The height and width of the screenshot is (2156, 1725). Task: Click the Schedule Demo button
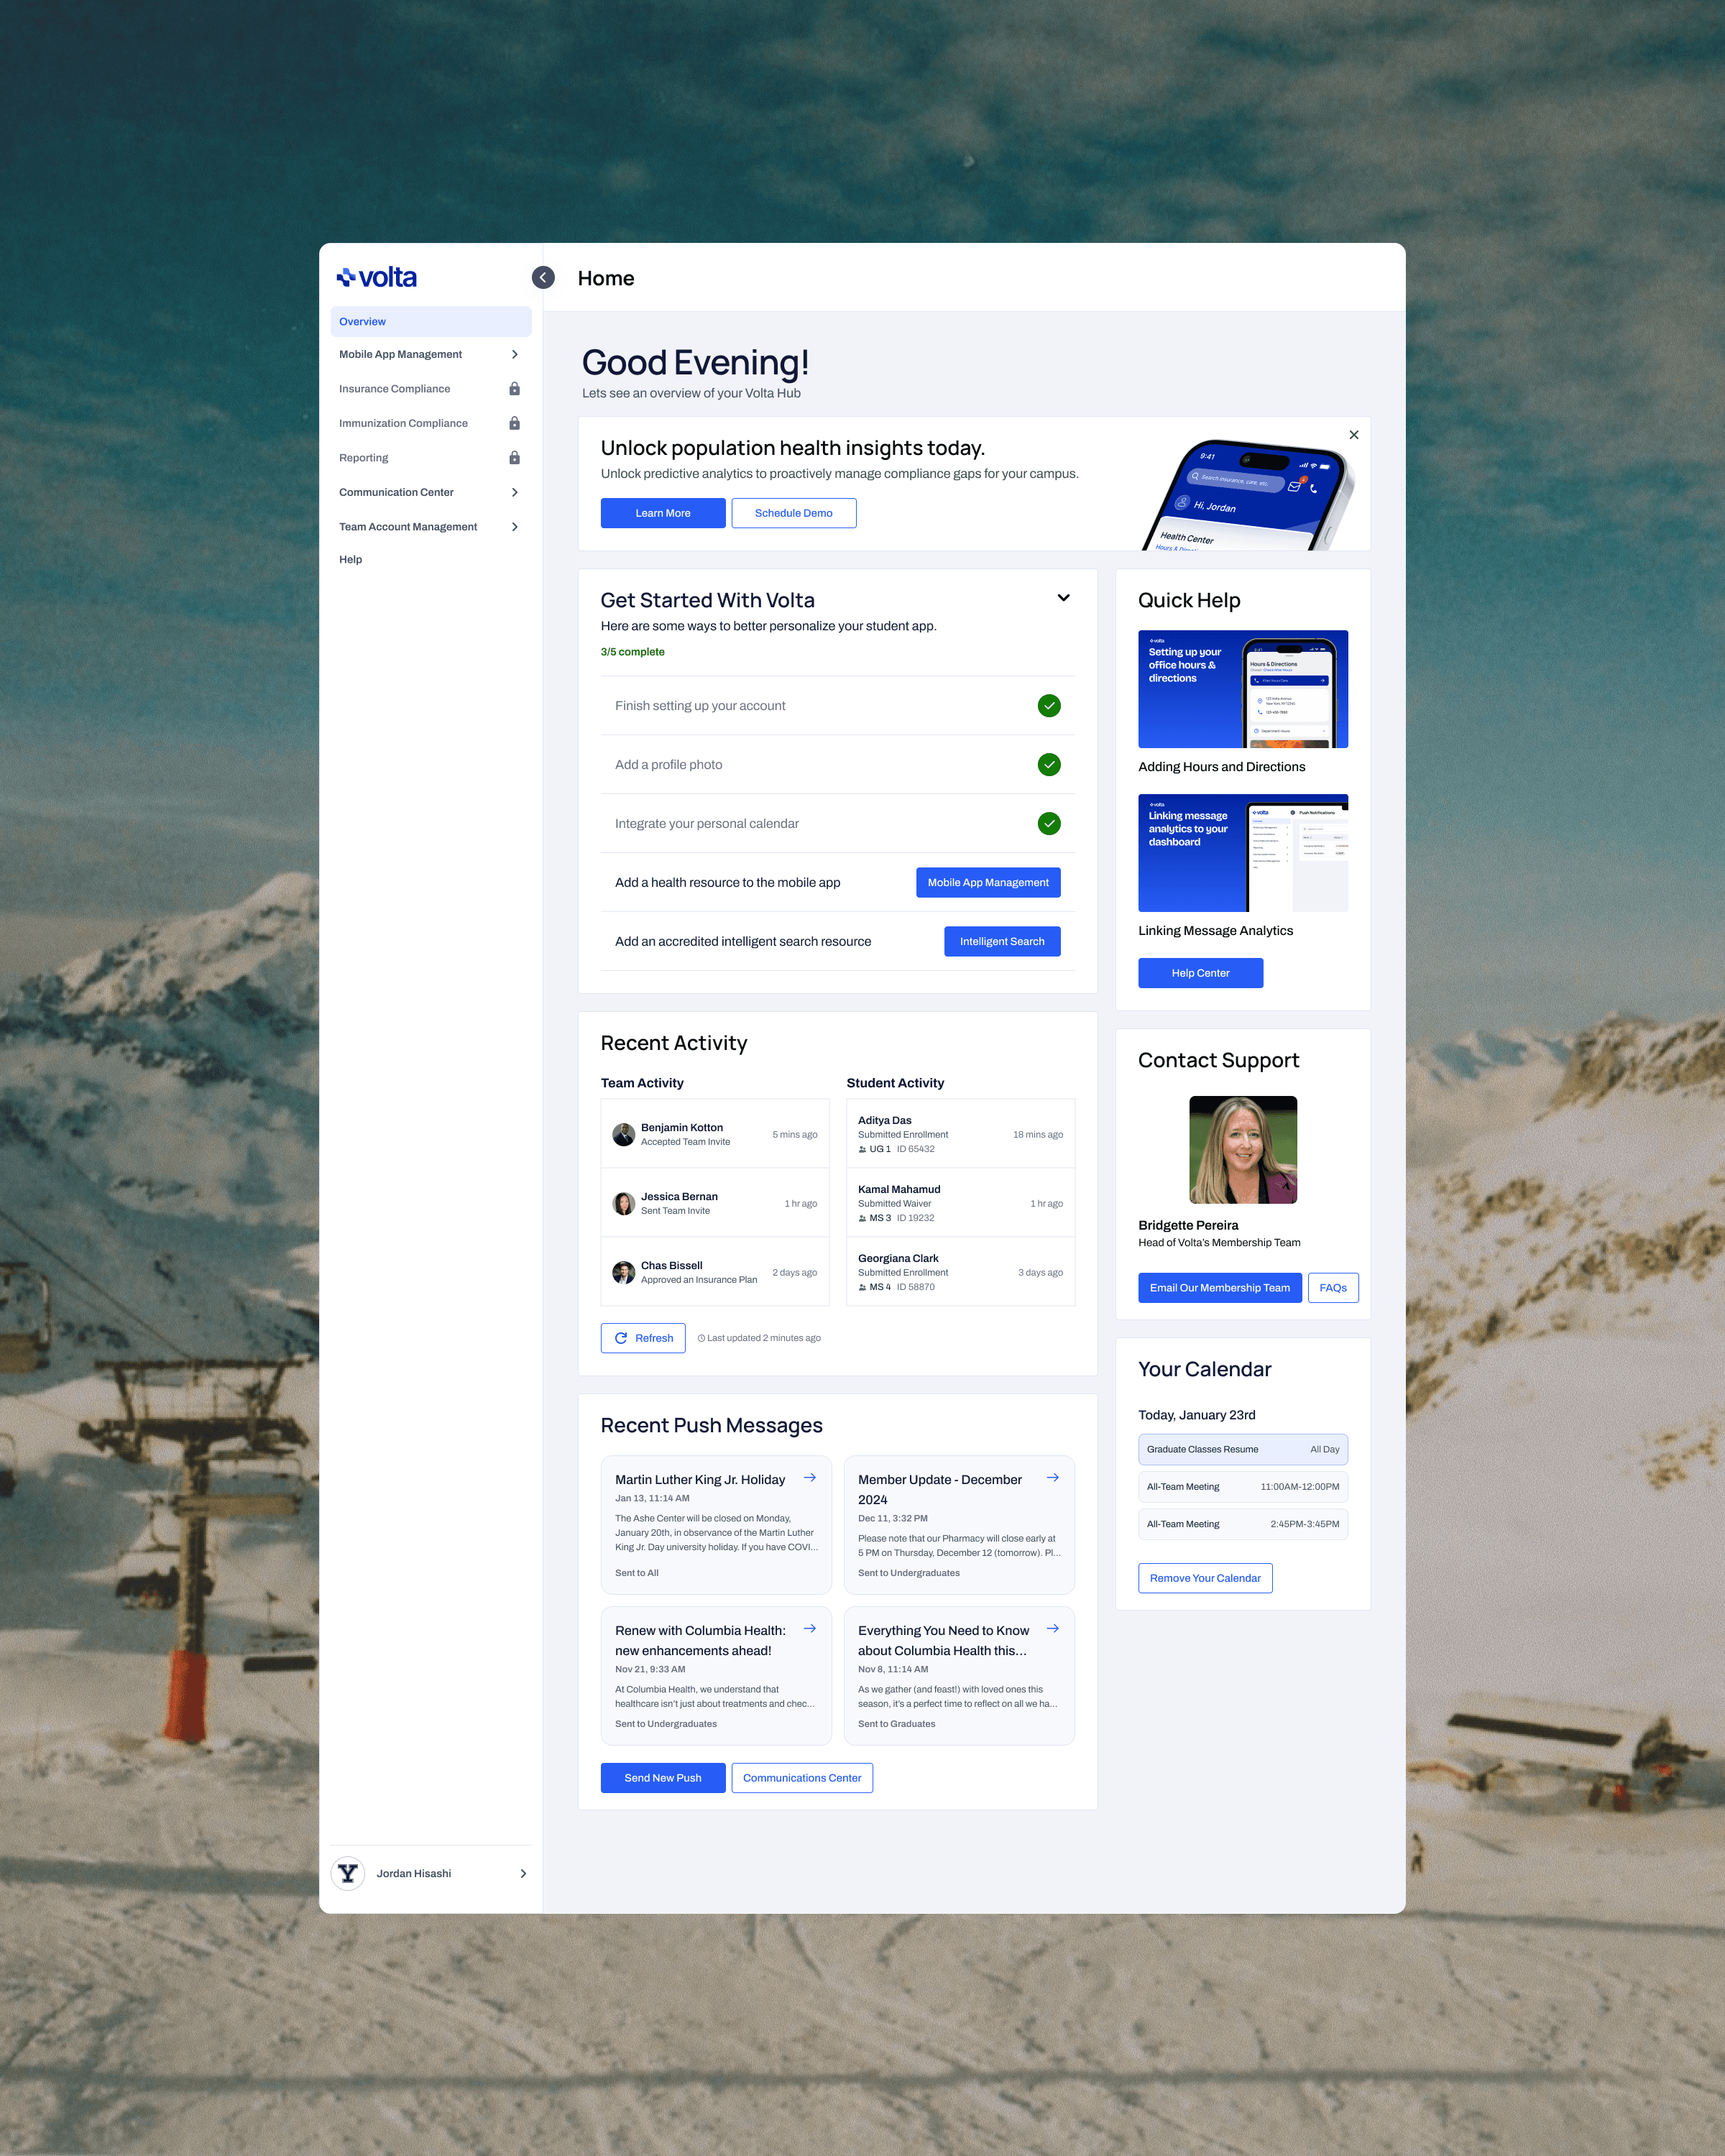[793, 513]
